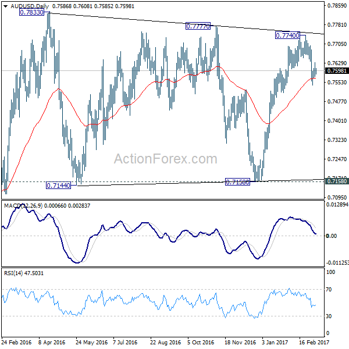Viewport: 349px width, 349px height.
Task: Click the 0.71580 axis price tag
Action: point(337,181)
